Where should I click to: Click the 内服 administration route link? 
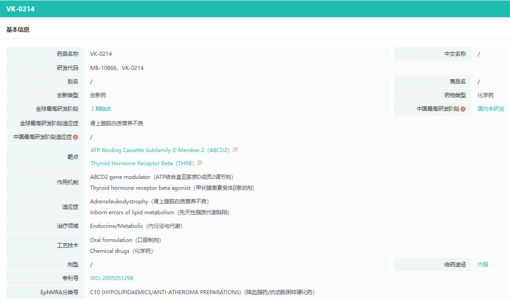coord(483,265)
